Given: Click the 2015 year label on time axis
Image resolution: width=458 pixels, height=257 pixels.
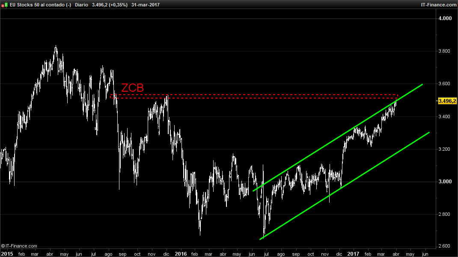Looking at the screenshot, I should tap(7, 254).
